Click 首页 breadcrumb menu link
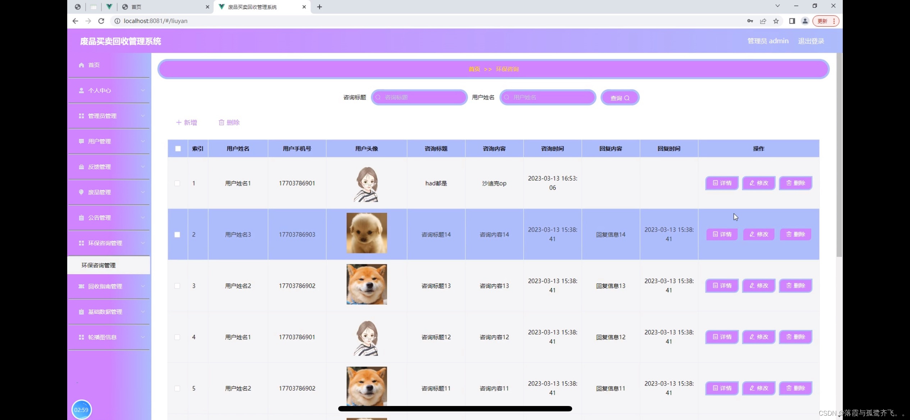This screenshot has height=420, width=910. click(x=474, y=69)
